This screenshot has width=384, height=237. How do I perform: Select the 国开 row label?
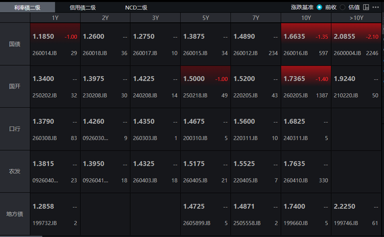pyautogui.click(x=15, y=87)
